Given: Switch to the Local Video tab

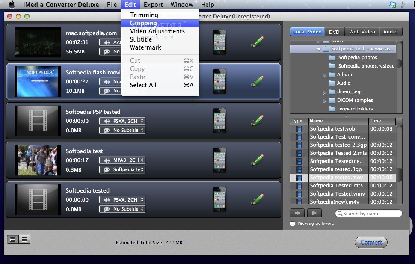Looking at the screenshot, I should [x=307, y=32].
